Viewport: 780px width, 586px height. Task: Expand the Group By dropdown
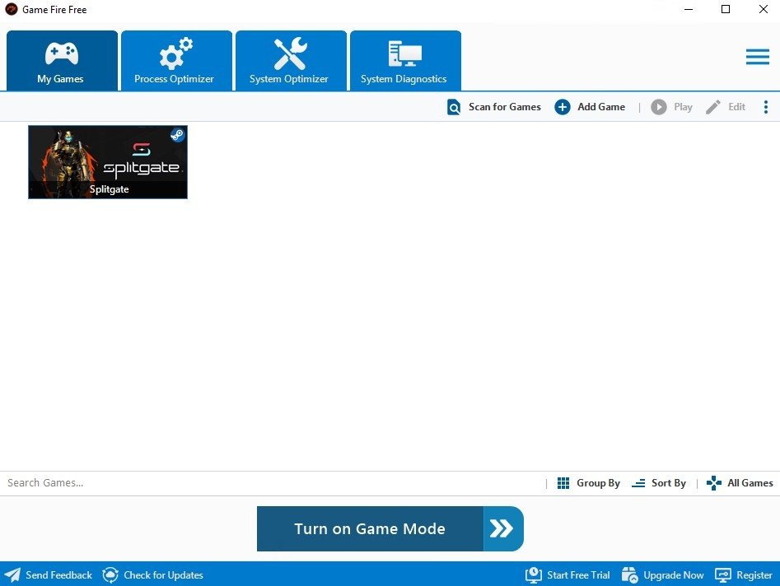pyautogui.click(x=588, y=483)
